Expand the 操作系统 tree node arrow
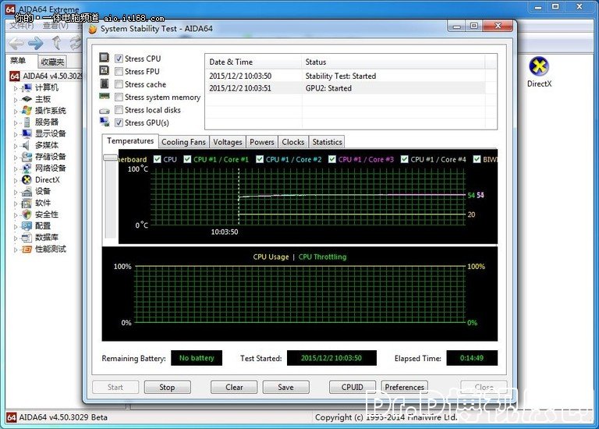The width and height of the screenshot is (599, 429). [x=16, y=112]
